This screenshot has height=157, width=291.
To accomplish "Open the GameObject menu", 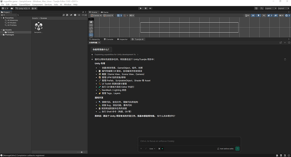I will point(25,5).
